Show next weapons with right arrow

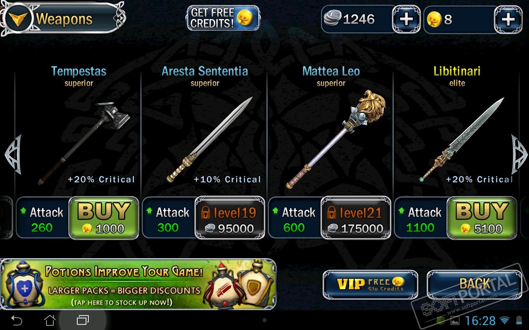pos(520,155)
